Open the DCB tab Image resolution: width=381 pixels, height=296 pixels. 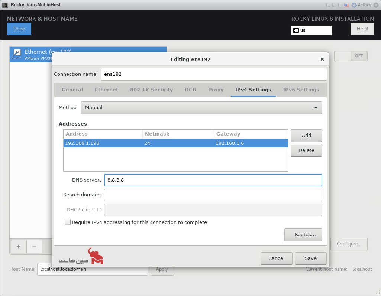190,90
